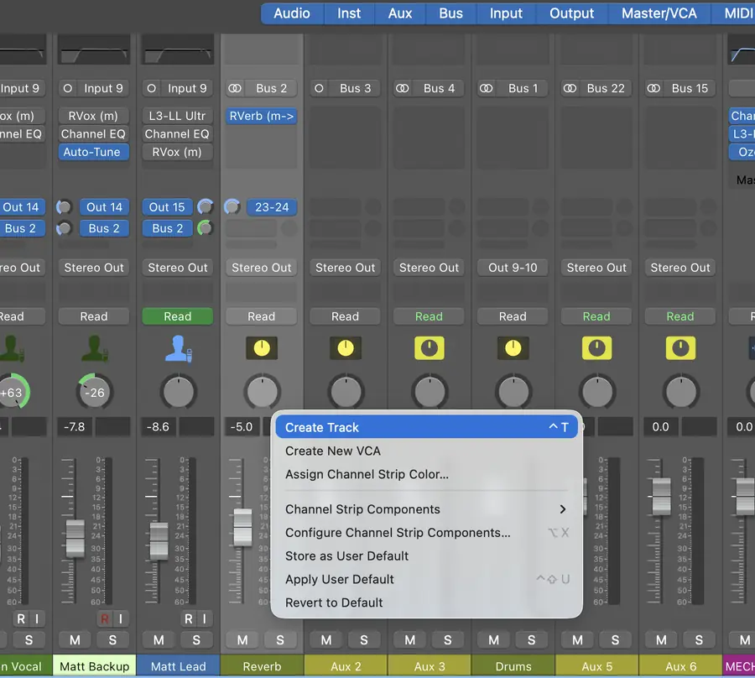
Task: Open Reverb channel Stereo Out output menu
Action: 262,267
